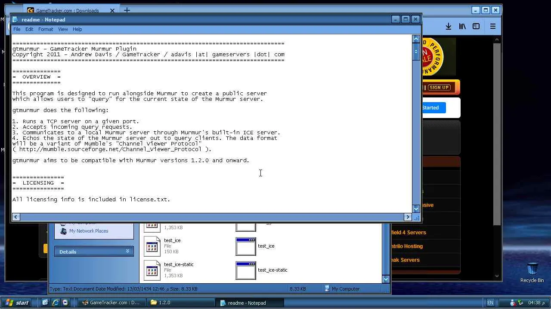Select the test_ice-static 1,353 KB file icon
The height and width of the screenshot is (309, 551).
[x=152, y=270]
